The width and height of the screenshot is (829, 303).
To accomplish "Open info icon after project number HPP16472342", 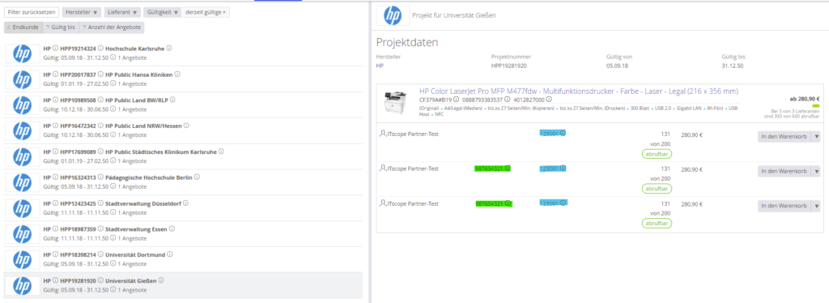I will pos(101,126).
